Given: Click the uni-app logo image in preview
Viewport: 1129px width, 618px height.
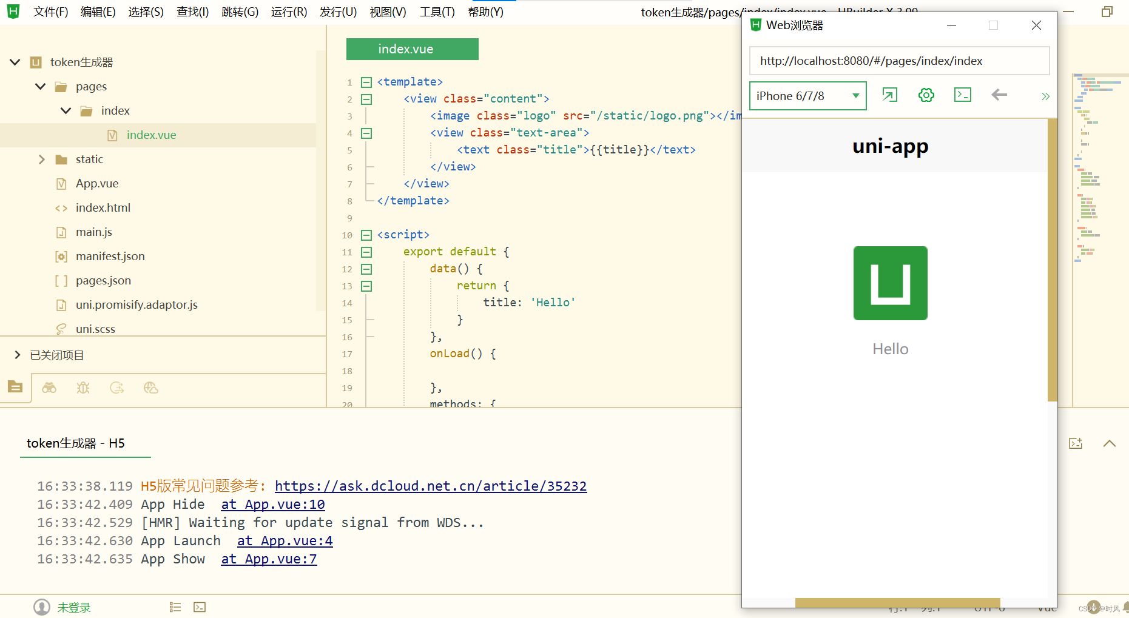Looking at the screenshot, I should coord(891,283).
